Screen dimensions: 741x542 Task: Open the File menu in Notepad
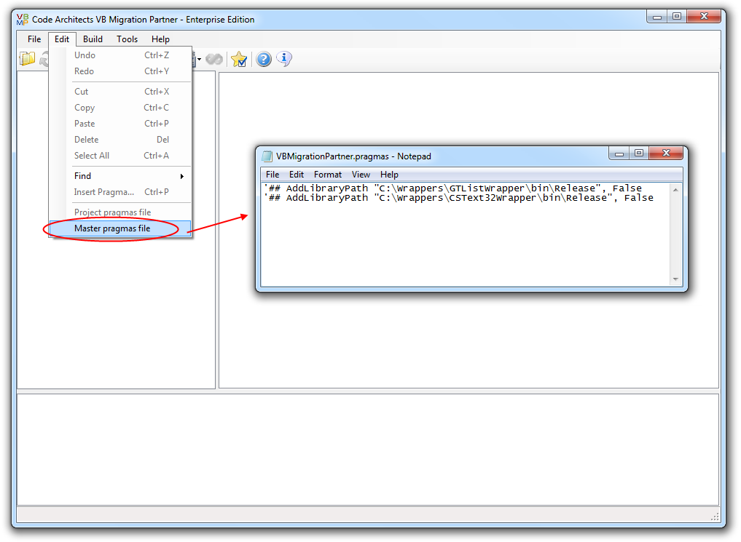[x=273, y=175]
